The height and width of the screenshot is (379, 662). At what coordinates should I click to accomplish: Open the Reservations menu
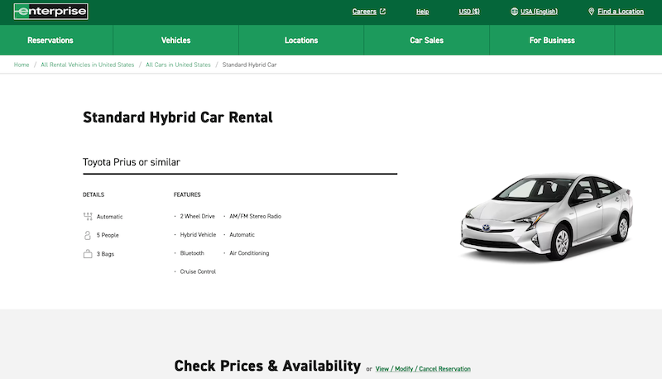(50, 40)
